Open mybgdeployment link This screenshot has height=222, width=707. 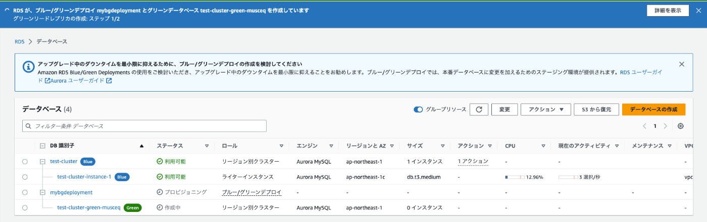pos(71,192)
